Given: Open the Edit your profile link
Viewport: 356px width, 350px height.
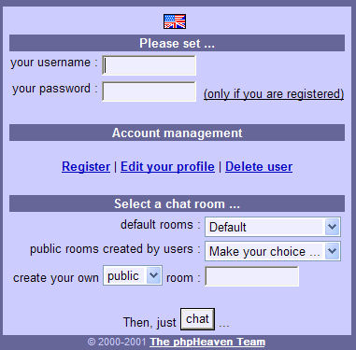Looking at the screenshot, I should pyautogui.click(x=167, y=166).
